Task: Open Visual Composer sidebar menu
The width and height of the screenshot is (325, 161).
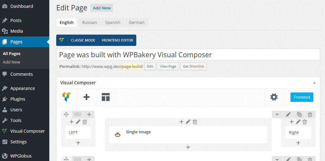Action: coord(27,131)
